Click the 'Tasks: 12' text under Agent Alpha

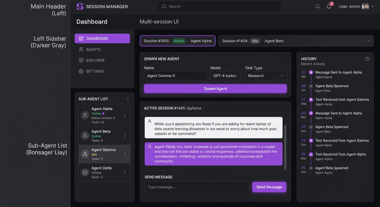pyautogui.click(x=98, y=122)
